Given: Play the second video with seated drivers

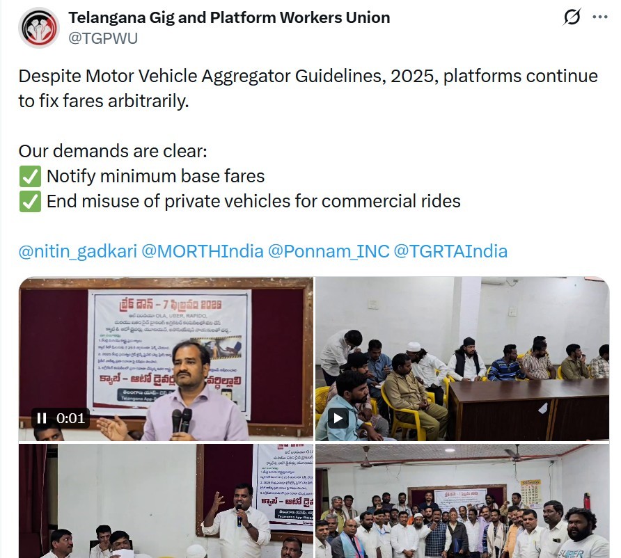Looking at the screenshot, I should pos(338,418).
